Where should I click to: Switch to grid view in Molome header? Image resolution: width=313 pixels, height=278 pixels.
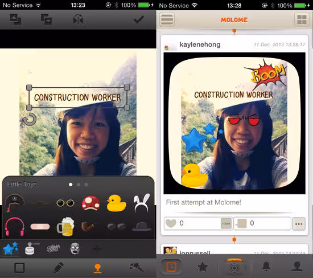click(x=302, y=19)
